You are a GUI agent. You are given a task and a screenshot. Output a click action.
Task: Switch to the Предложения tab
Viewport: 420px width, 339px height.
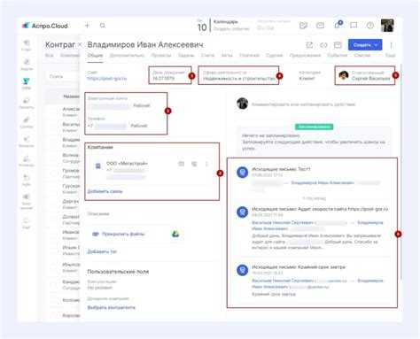coord(305,56)
